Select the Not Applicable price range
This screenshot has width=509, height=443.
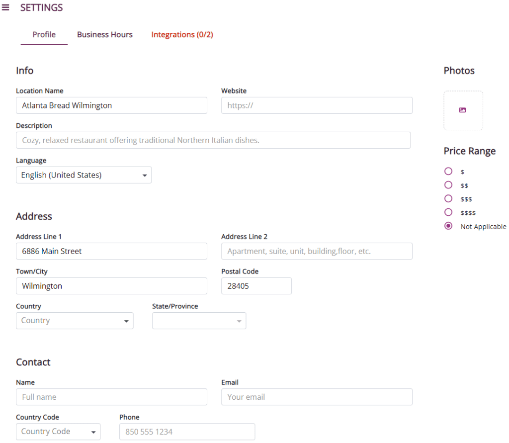coord(448,226)
